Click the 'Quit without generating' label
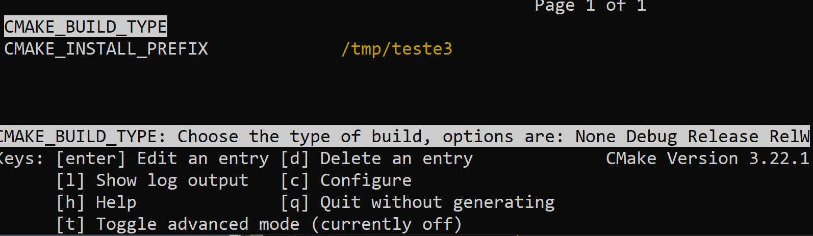The width and height of the screenshot is (813, 236). (x=437, y=202)
